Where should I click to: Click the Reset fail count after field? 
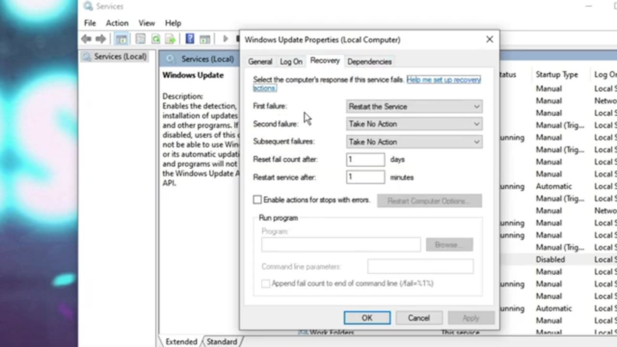point(365,160)
